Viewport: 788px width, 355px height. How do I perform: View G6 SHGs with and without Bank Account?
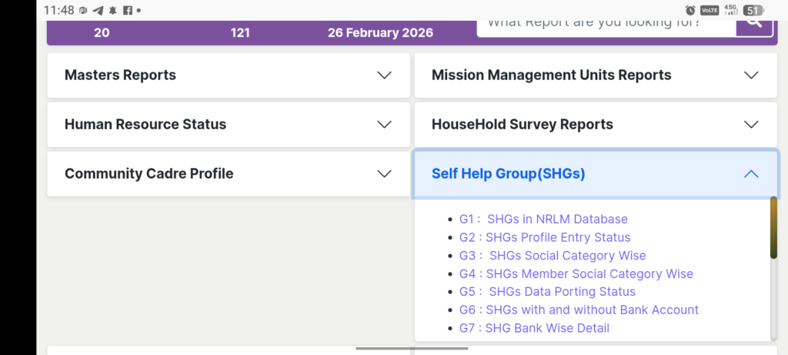579,310
